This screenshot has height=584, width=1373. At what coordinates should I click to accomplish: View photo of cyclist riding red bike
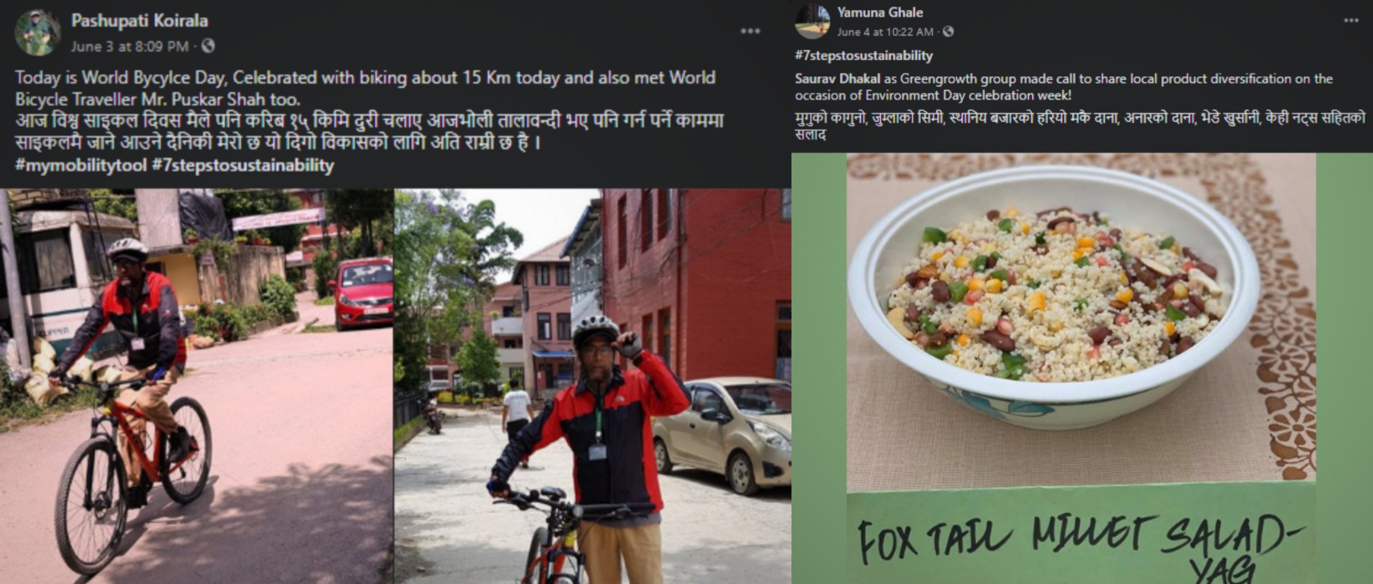click(x=196, y=386)
